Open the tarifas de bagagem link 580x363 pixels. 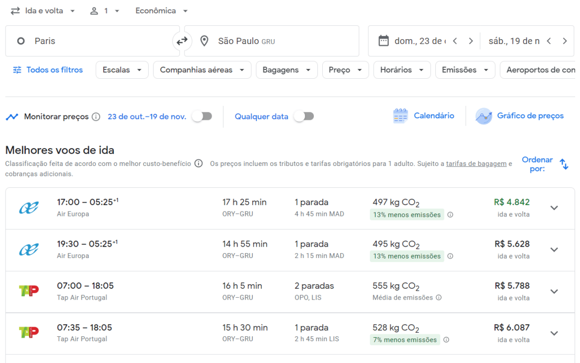coord(476,163)
